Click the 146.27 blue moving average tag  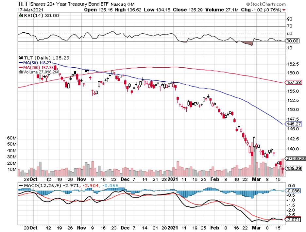coord(294,124)
